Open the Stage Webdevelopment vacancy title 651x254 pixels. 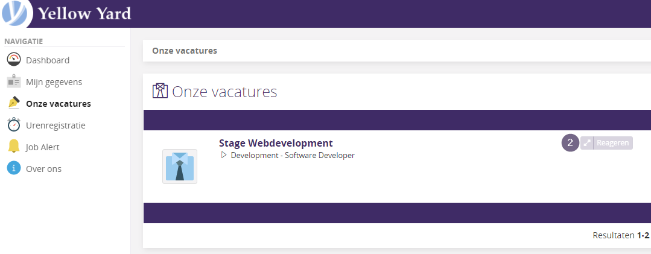(276, 143)
